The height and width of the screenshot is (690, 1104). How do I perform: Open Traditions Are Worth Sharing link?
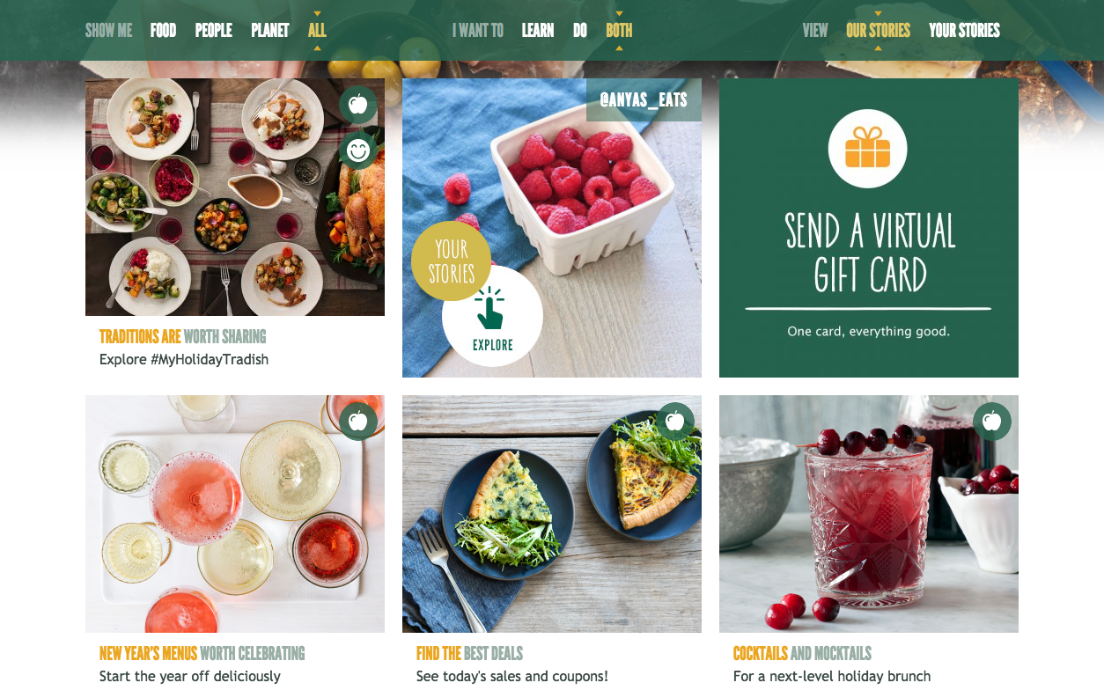click(182, 336)
